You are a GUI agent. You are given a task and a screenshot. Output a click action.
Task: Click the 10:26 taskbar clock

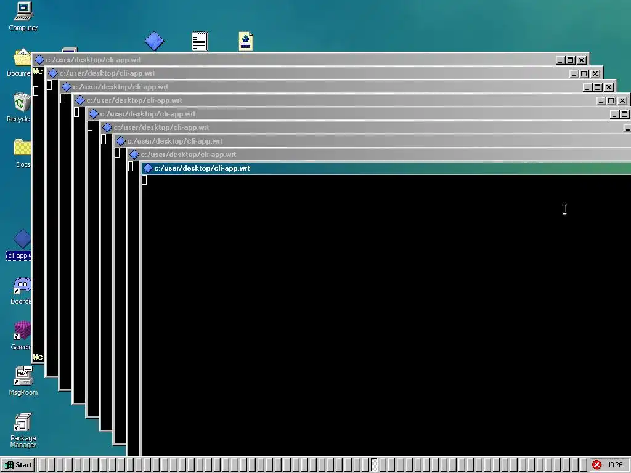click(x=615, y=465)
